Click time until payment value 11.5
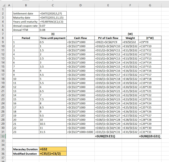Screen dimensions: 169x162 53,132
